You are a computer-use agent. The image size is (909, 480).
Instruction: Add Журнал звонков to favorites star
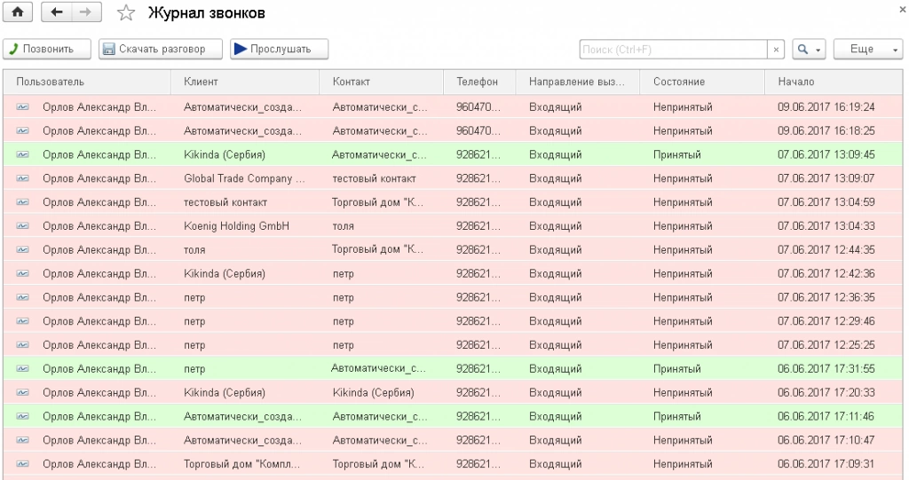(x=126, y=13)
